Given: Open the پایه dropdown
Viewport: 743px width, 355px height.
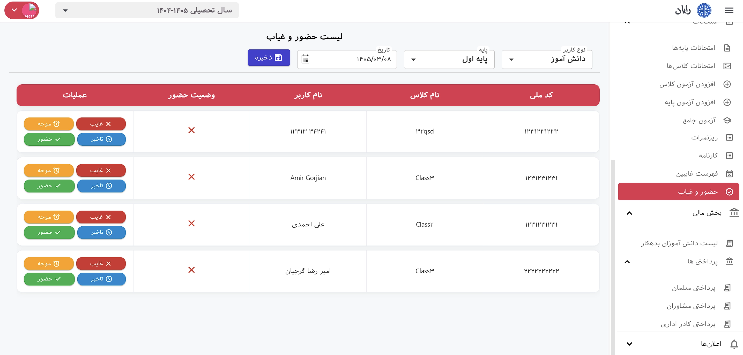Looking at the screenshot, I should click(x=449, y=60).
